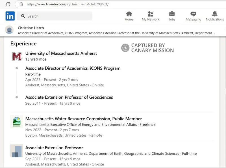The width and height of the screenshot is (226, 168).
Task: Click the Search field
Action: (54, 16)
